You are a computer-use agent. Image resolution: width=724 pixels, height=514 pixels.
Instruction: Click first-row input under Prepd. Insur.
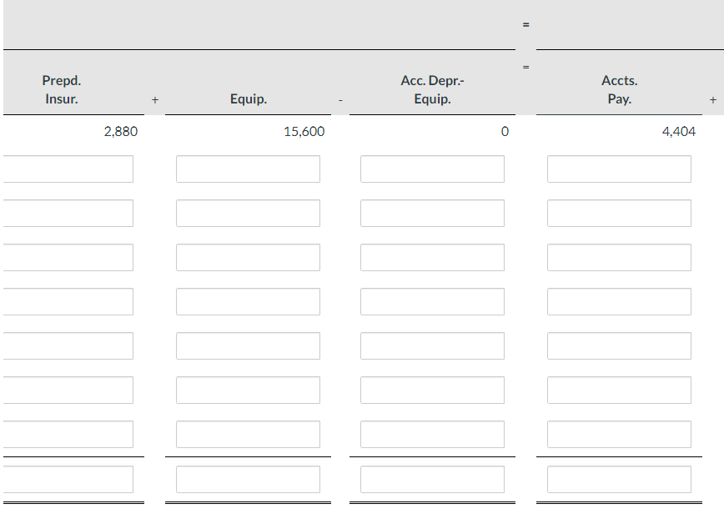coord(68,169)
